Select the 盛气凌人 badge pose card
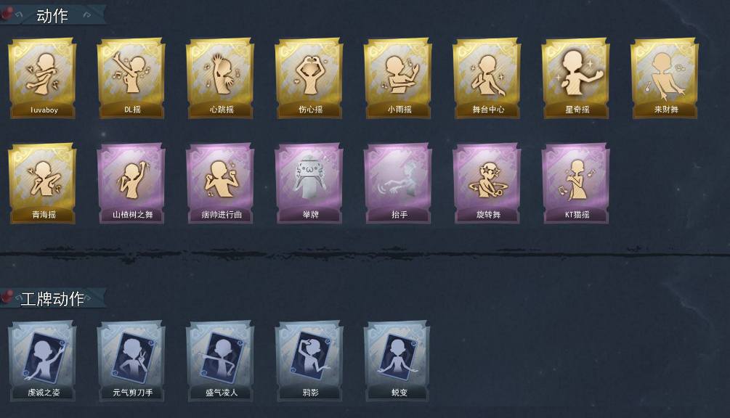This screenshot has width=730, height=418. (x=220, y=361)
